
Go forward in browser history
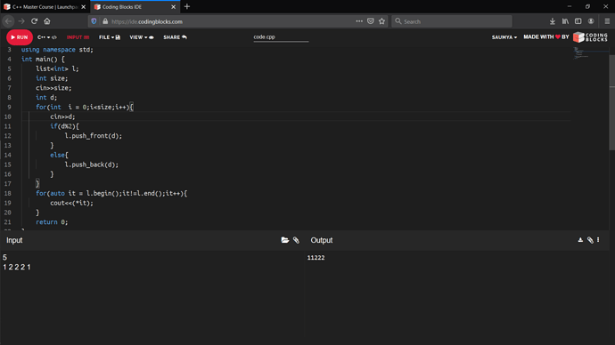click(21, 21)
